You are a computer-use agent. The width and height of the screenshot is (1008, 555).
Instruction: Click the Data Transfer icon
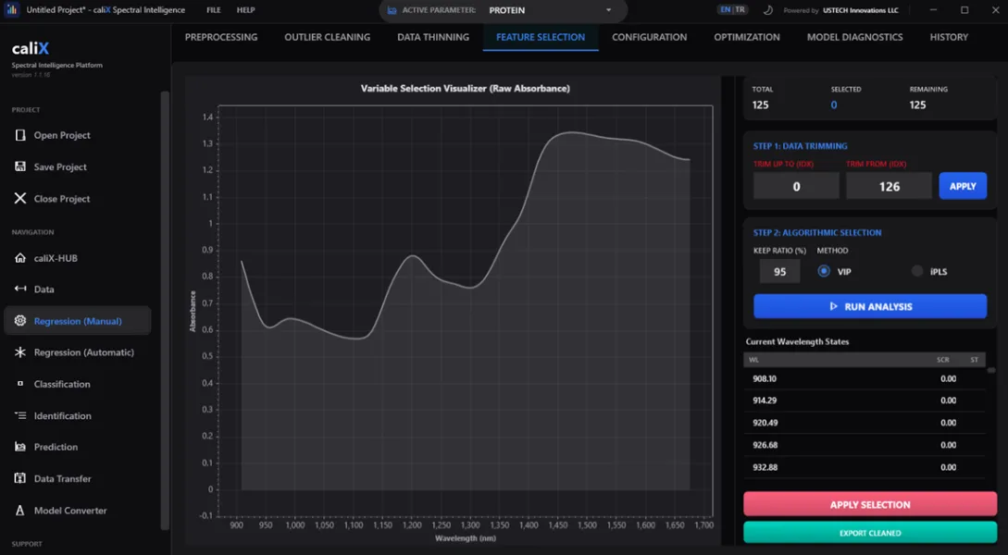coord(20,478)
